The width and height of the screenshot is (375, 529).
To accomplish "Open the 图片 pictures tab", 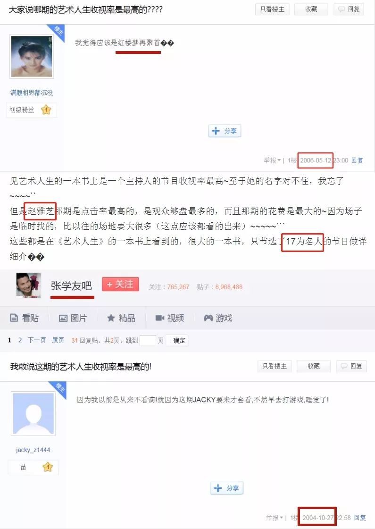I will click(x=73, y=318).
